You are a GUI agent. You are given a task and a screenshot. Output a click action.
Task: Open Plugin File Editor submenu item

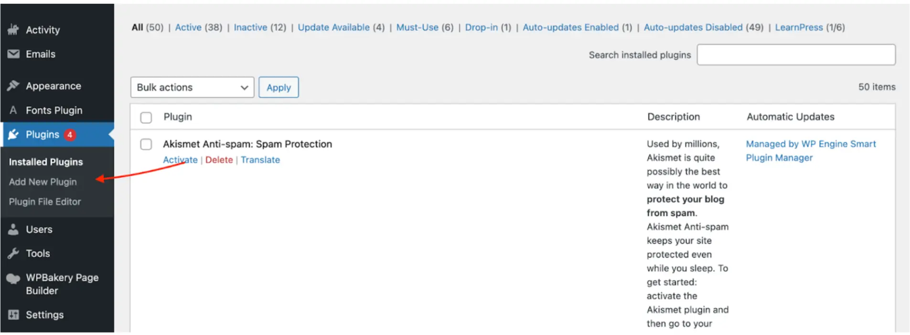click(45, 202)
